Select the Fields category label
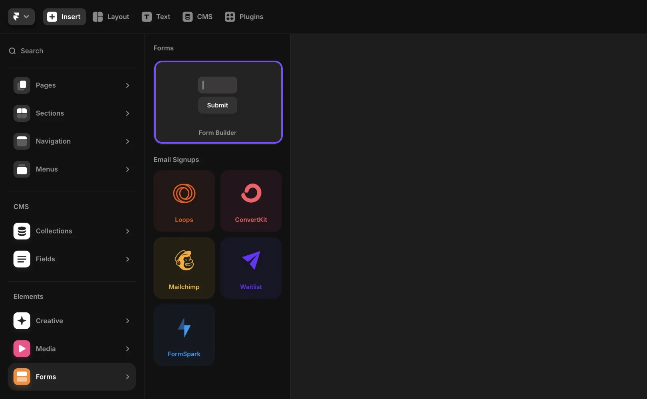The image size is (647, 399). point(46,259)
